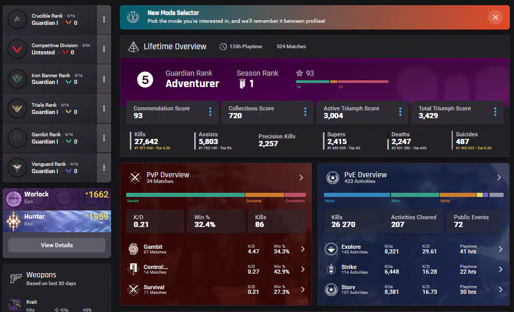Click the Season Rank banner icon
The width and height of the screenshot is (514, 312).
coord(242,84)
